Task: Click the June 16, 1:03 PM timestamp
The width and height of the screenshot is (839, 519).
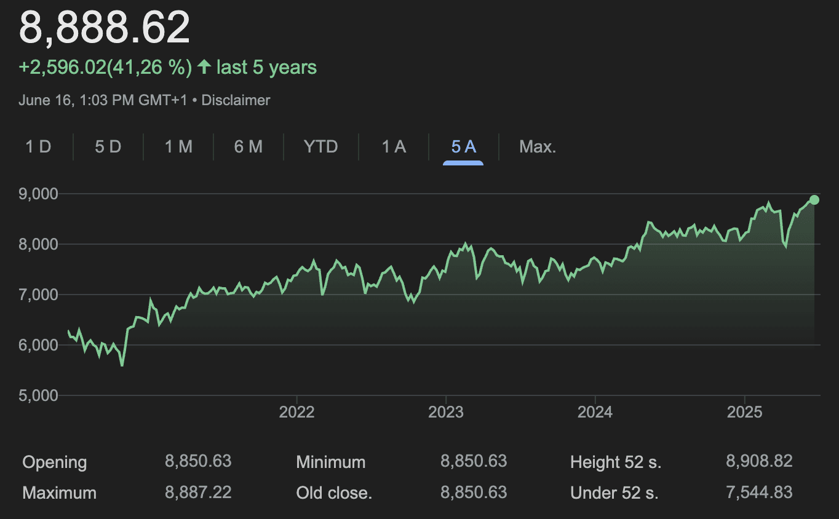Action: tap(103, 100)
